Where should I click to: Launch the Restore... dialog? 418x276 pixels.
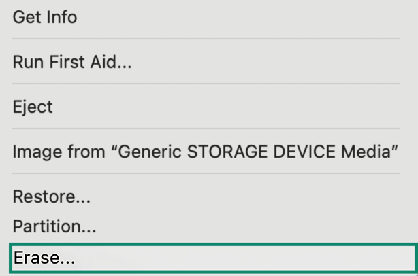[52, 197]
